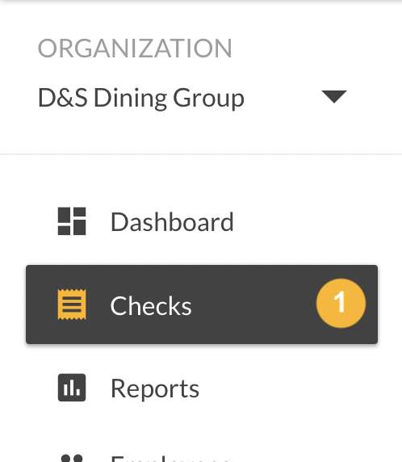Click empty space right of Reports label
This screenshot has width=402, height=462.
(289, 388)
